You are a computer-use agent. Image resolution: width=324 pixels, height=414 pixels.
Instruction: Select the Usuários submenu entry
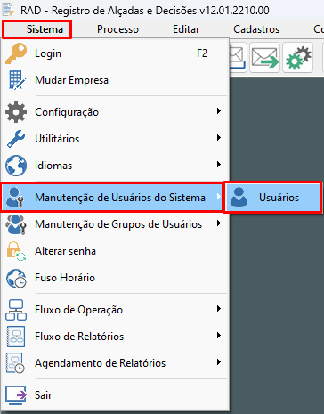[x=273, y=198]
